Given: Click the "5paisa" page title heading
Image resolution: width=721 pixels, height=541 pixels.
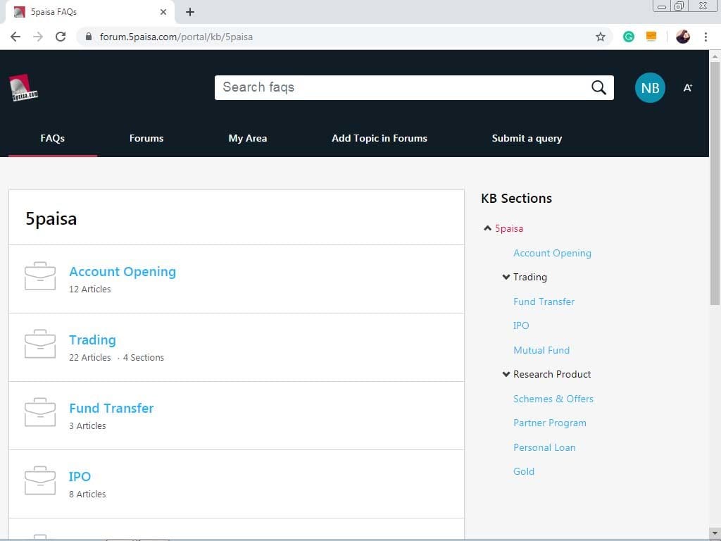Looking at the screenshot, I should pos(51,218).
